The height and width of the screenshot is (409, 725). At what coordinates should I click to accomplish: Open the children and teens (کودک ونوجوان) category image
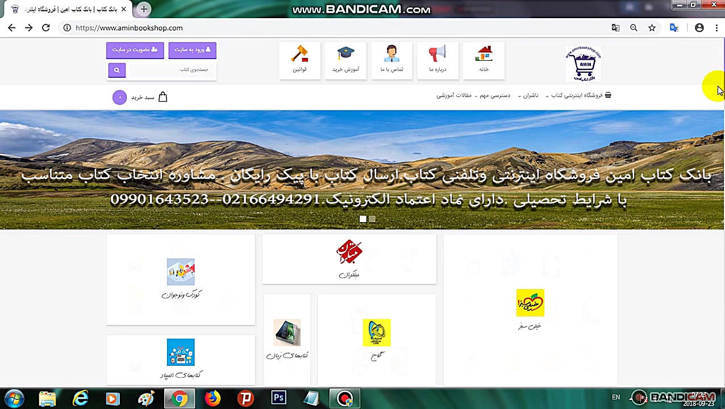tap(181, 272)
